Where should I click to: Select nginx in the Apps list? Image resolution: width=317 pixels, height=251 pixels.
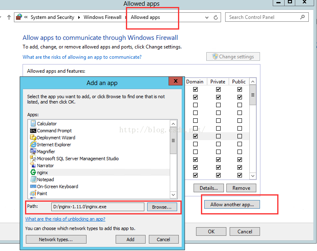[x=100, y=173]
